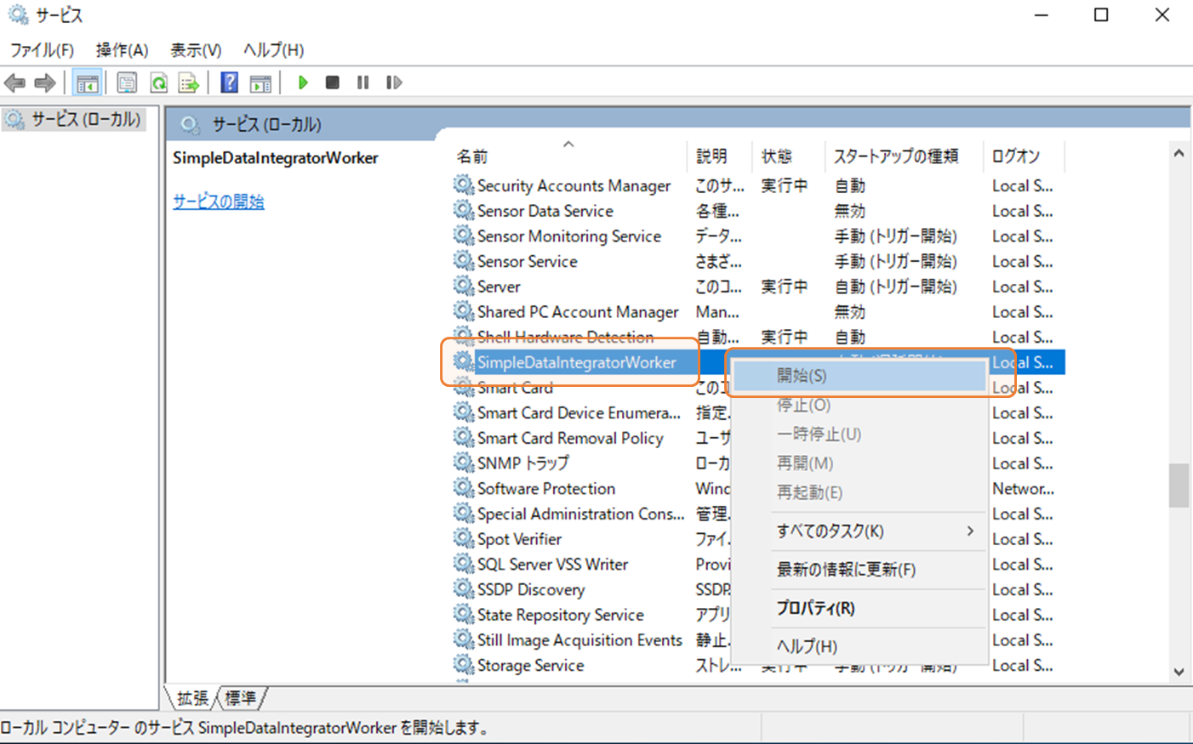Click the Stop service square icon
Screen dimensions: 1193x744
pyautogui.click(x=333, y=82)
